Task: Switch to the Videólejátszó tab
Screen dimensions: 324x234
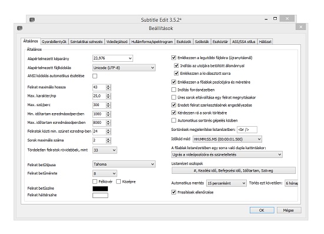Action: (117, 41)
